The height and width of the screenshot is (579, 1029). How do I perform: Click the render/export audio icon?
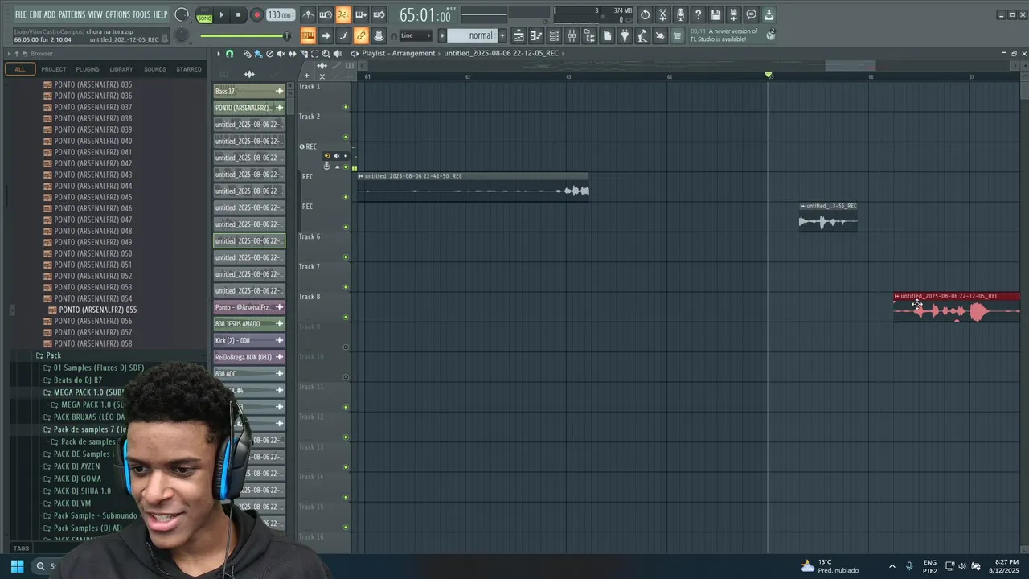click(733, 14)
